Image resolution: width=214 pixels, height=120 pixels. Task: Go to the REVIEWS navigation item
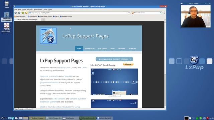point(122,49)
